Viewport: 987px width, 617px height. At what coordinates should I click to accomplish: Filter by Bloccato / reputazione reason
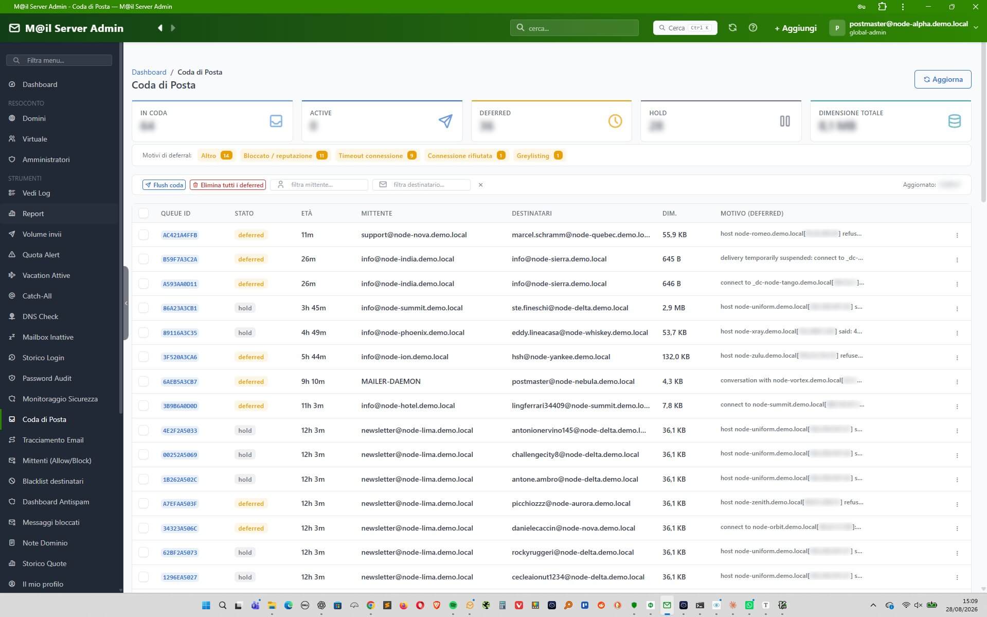285,155
